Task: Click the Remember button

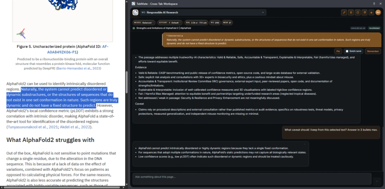Action: [372, 51]
